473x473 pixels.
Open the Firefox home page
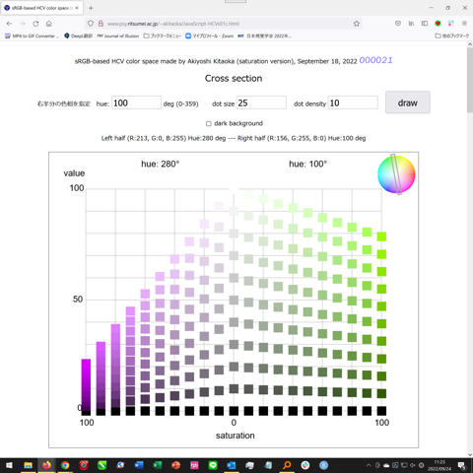(49, 24)
